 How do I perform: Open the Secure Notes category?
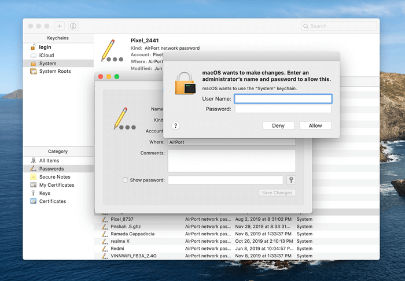click(x=58, y=177)
